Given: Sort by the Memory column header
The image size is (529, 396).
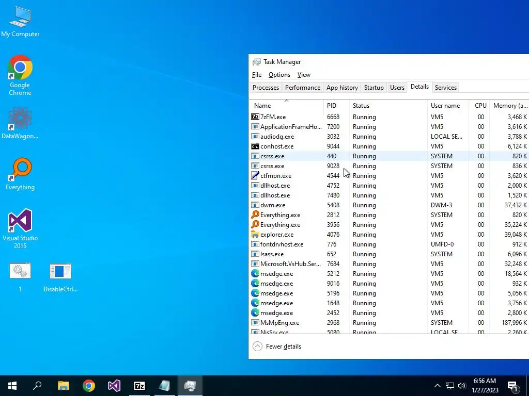Looking at the screenshot, I should (510, 105).
